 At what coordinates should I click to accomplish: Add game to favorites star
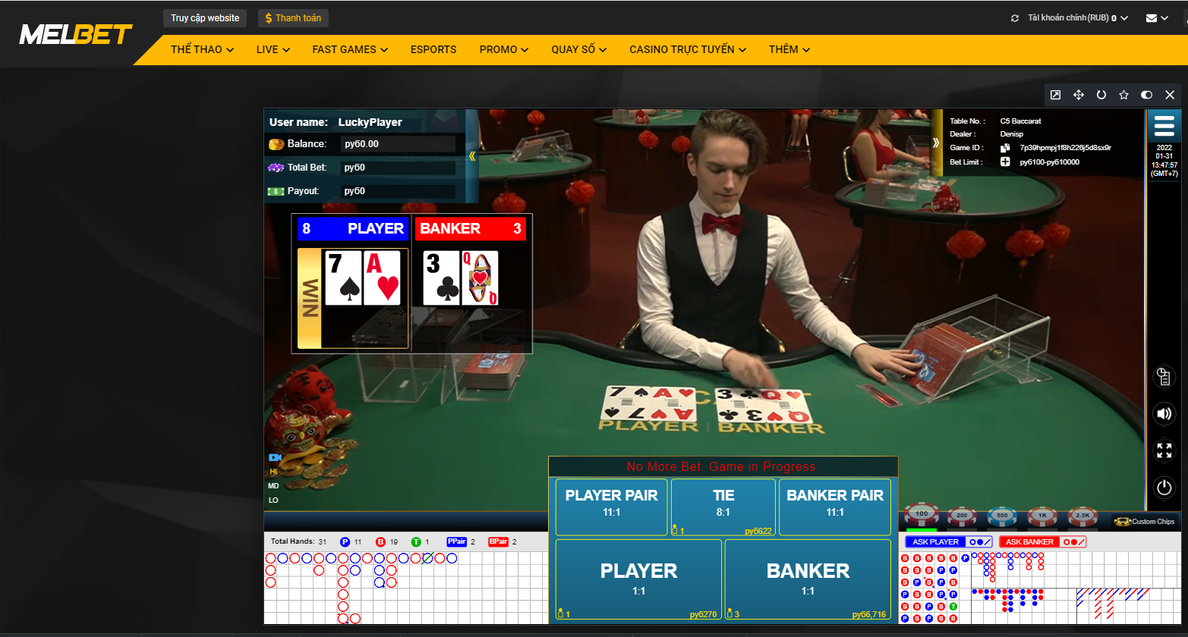(x=1123, y=95)
